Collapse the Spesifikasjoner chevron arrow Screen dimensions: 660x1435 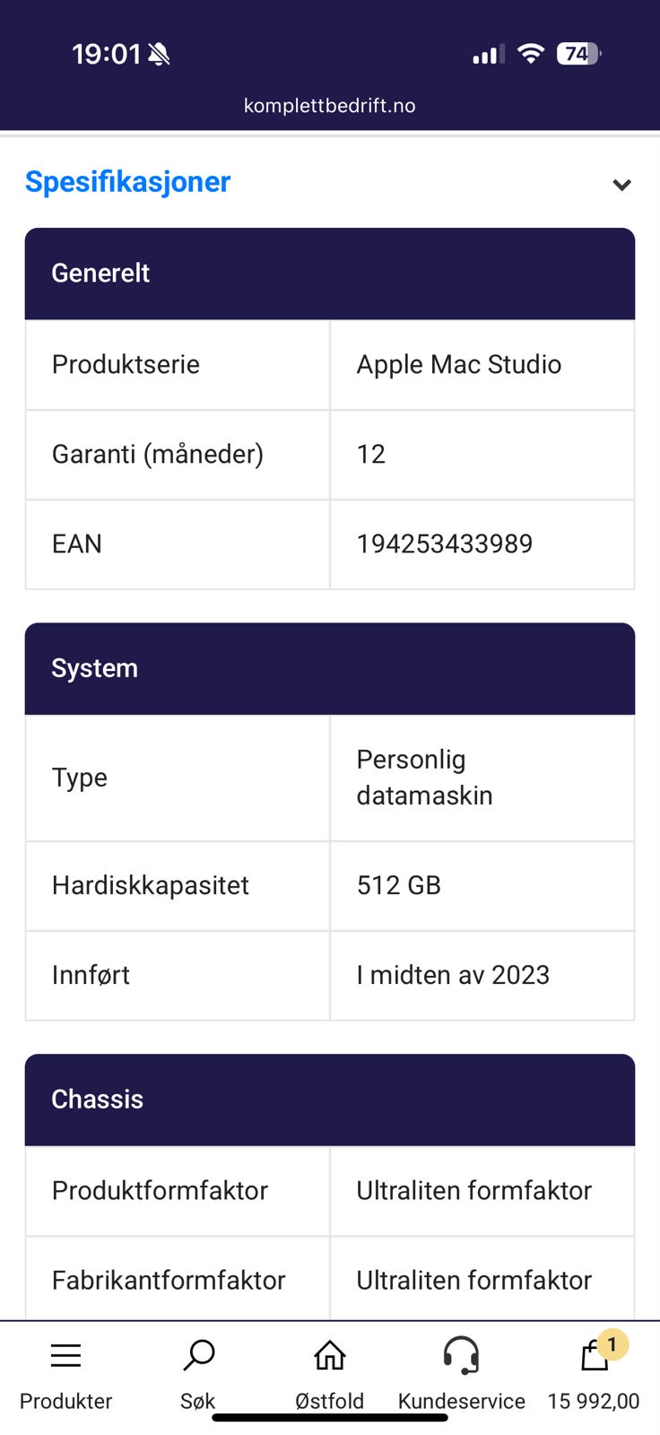(621, 185)
